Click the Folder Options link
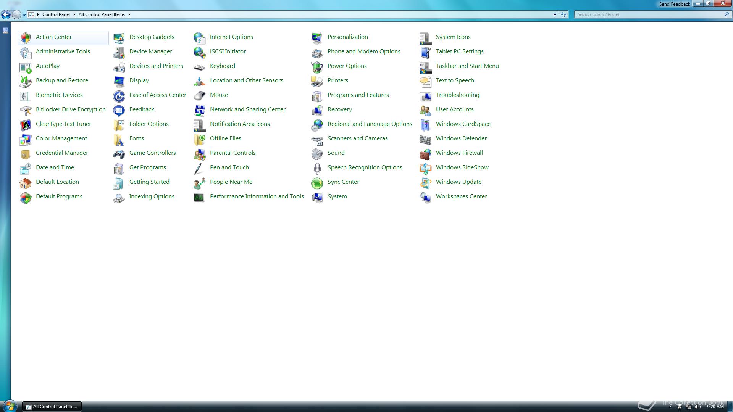 tap(149, 124)
